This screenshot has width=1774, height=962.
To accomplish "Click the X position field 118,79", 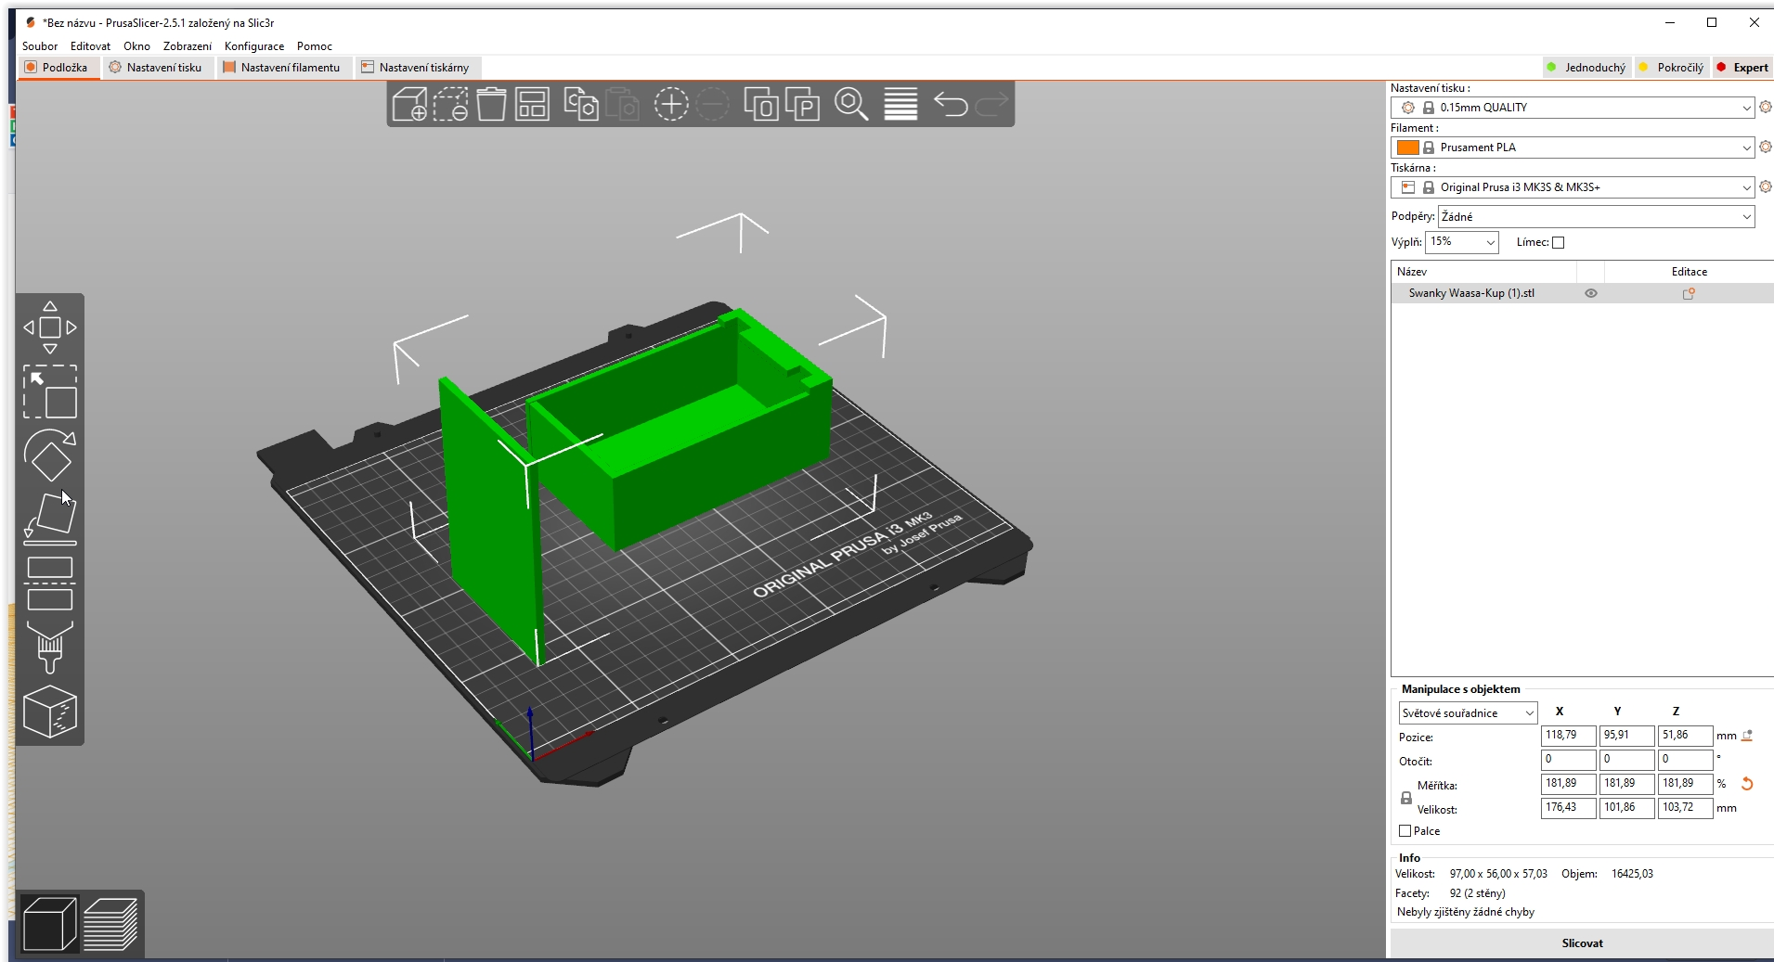I will click(x=1568, y=736).
